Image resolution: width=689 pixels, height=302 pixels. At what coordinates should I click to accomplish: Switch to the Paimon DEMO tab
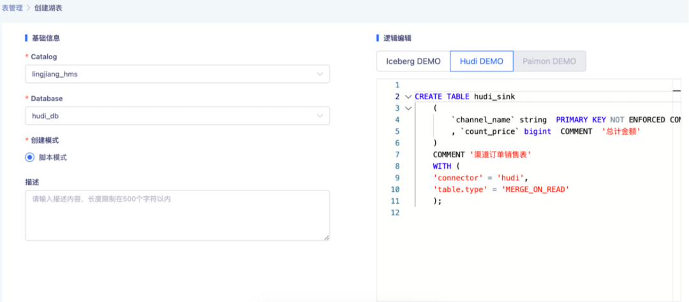tap(549, 61)
